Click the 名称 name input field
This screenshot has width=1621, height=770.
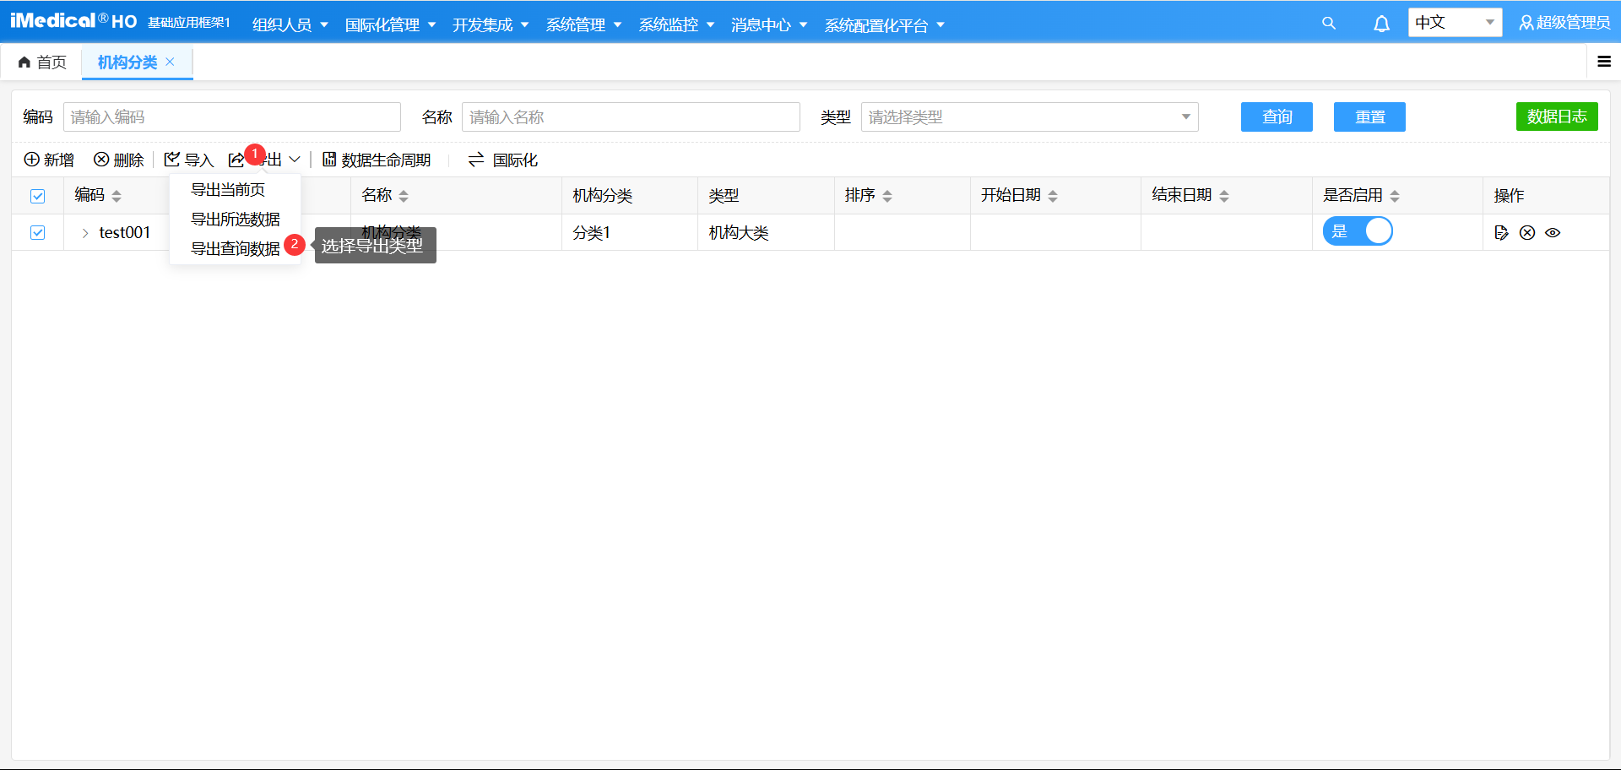[x=631, y=117]
